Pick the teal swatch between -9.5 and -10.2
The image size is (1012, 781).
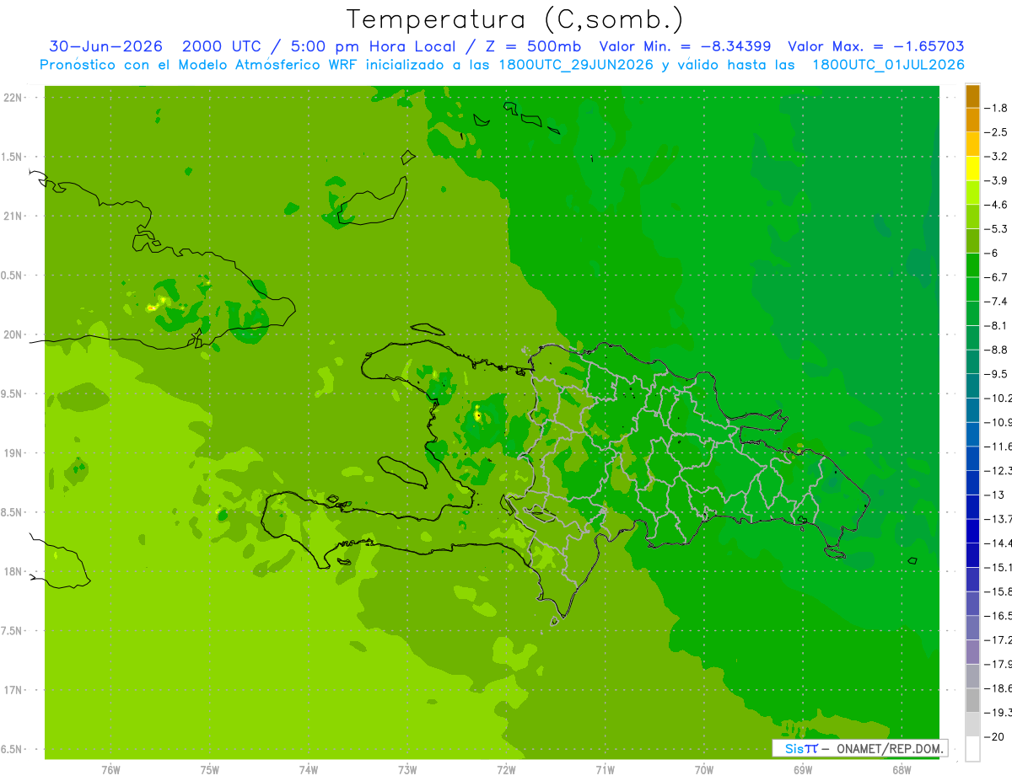(x=972, y=386)
